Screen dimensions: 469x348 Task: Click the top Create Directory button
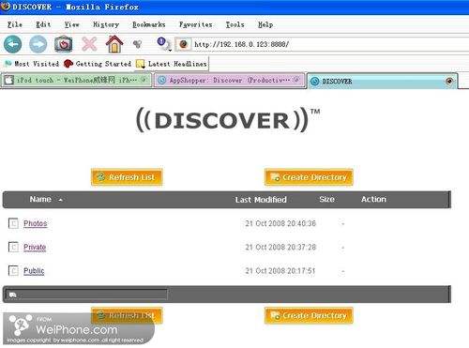pos(309,177)
